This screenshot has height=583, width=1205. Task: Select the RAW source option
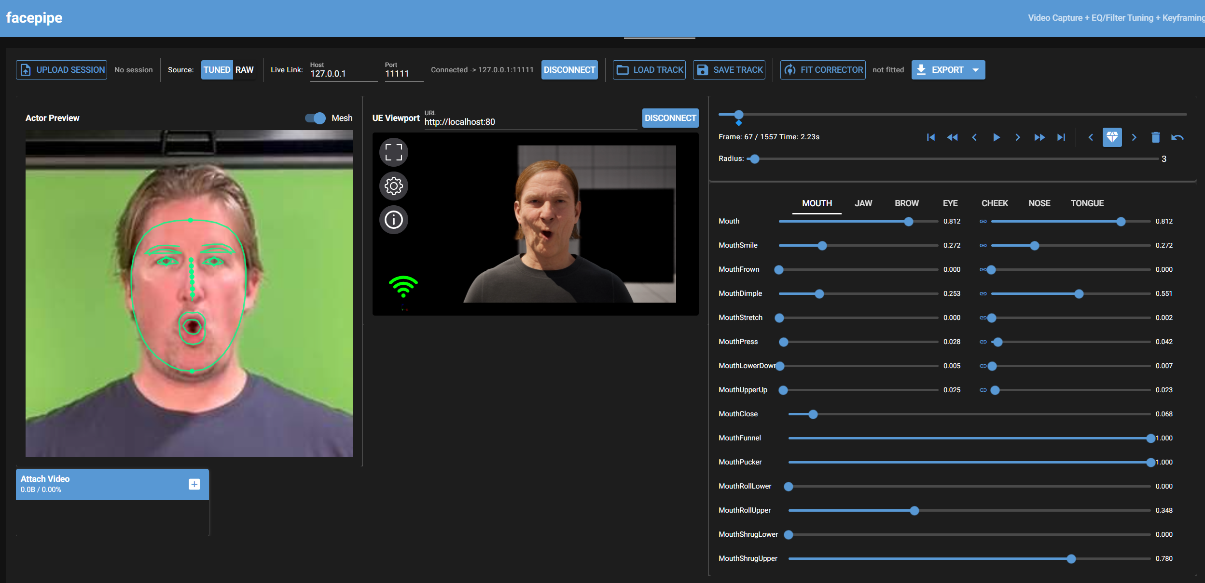pyautogui.click(x=245, y=69)
